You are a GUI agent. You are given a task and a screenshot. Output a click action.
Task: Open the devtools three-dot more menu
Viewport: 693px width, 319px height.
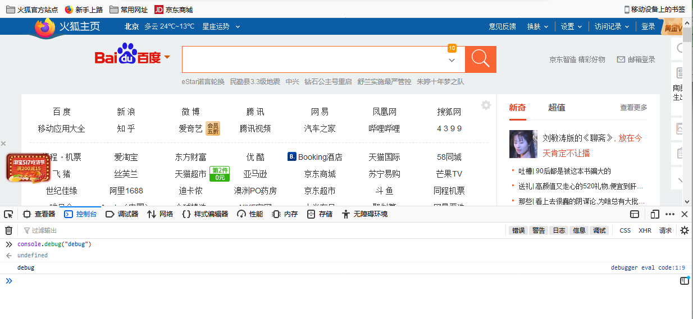point(670,214)
